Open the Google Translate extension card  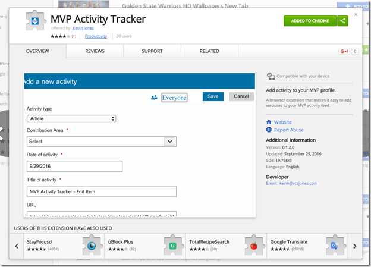click(307, 246)
